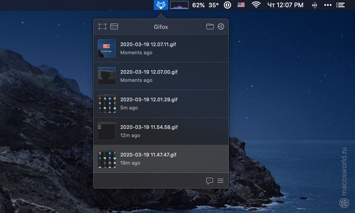Click the "19m ago" timestamp
Image resolution: width=355 pixels, height=213 pixels.
(130, 163)
